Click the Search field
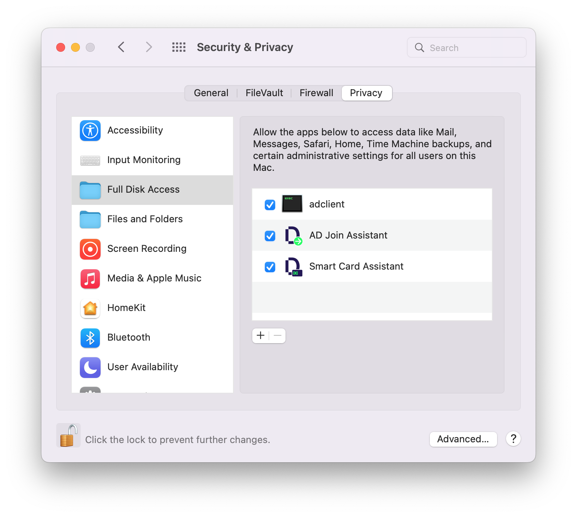The width and height of the screenshot is (577, 517). point(467,48)
